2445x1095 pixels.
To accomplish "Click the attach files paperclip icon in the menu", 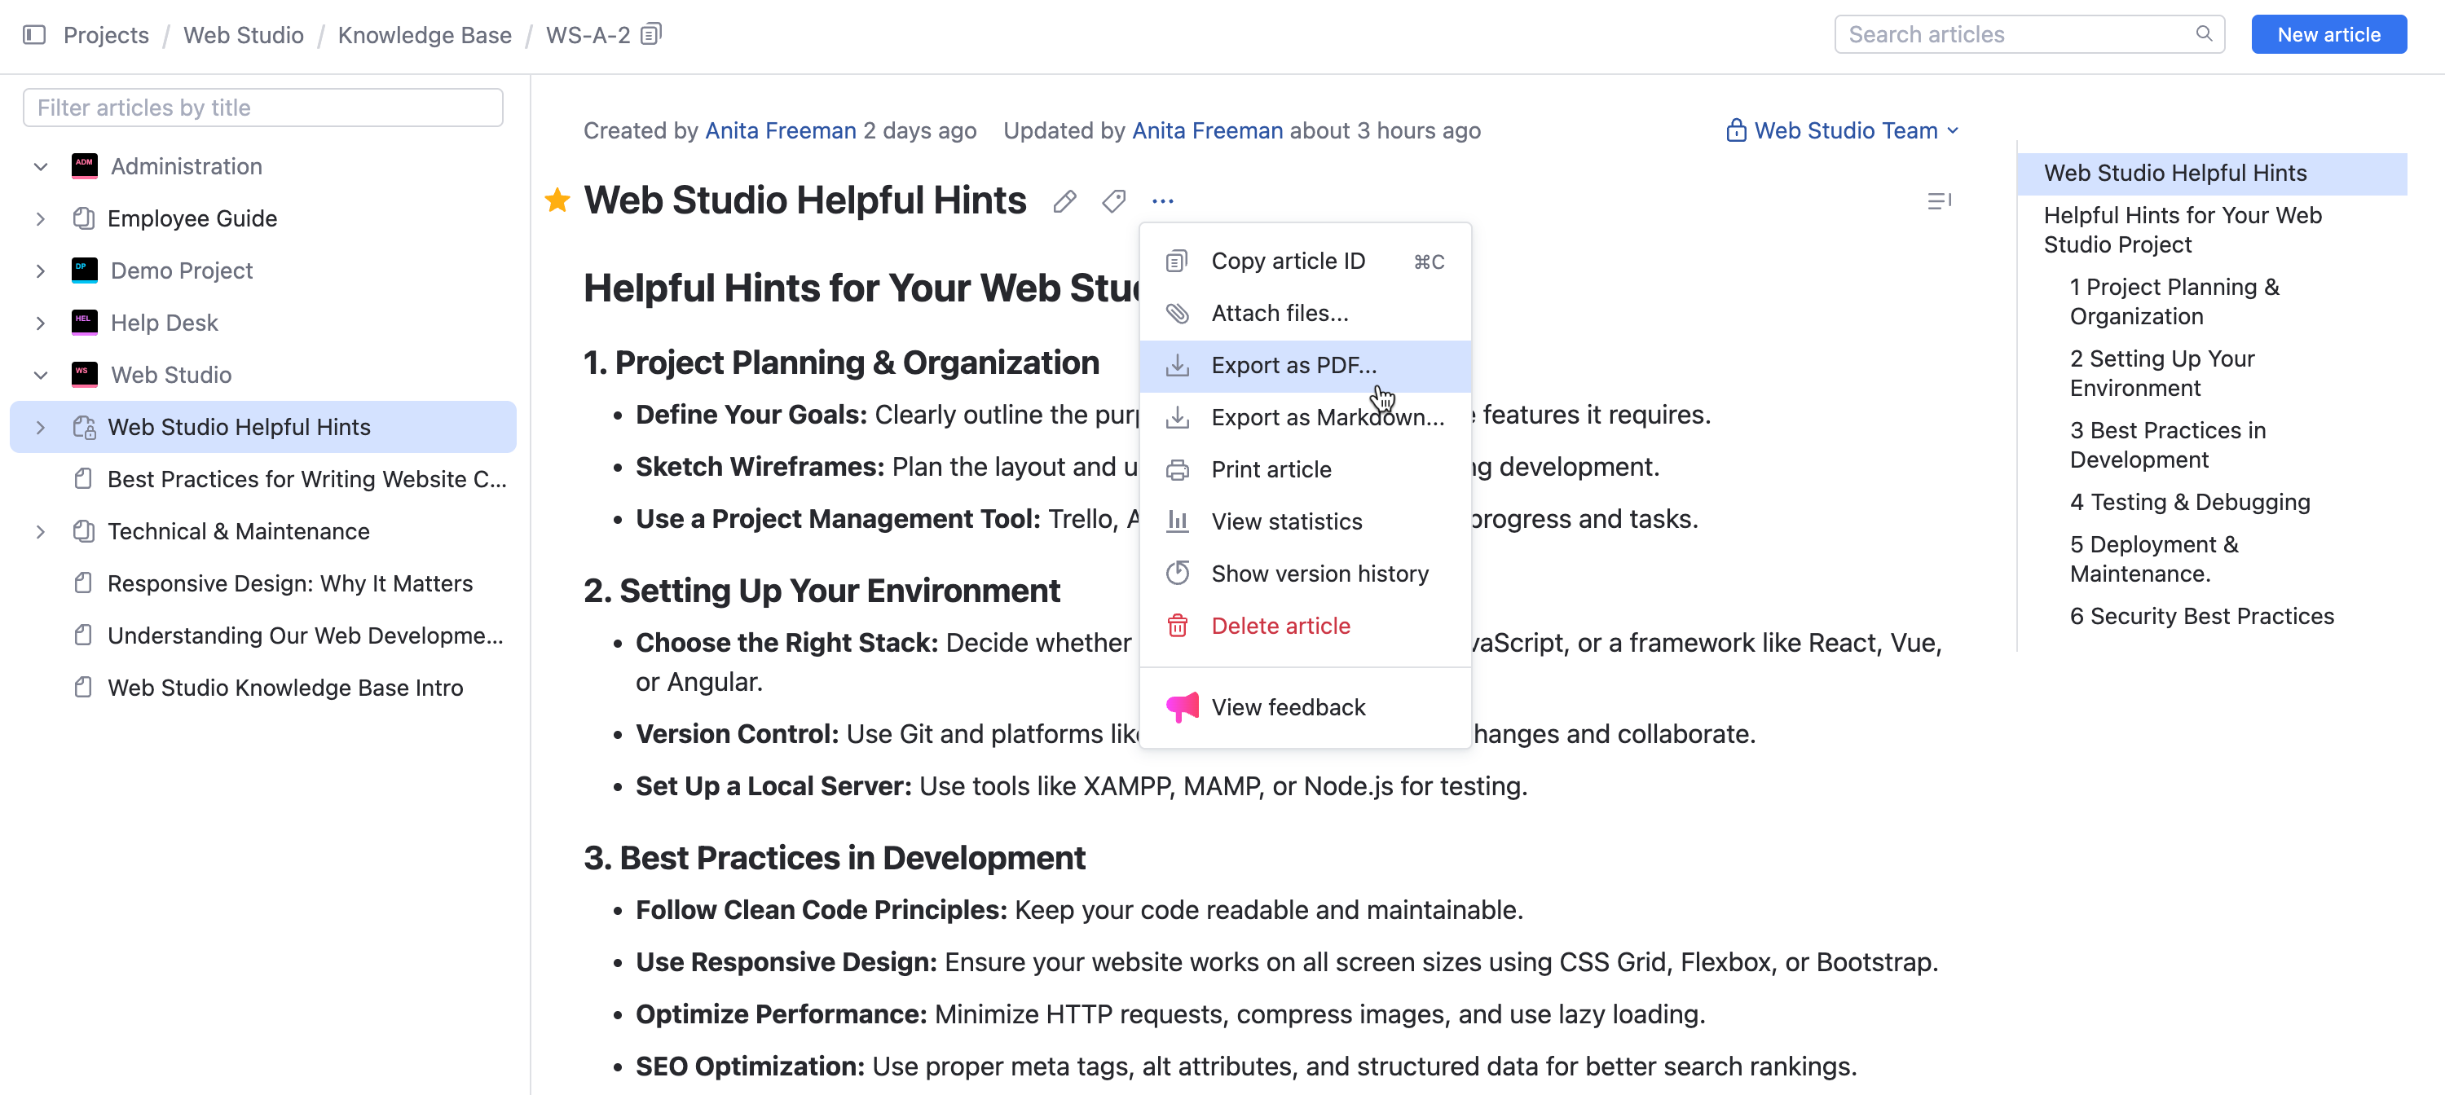I will coord(1178,312).
